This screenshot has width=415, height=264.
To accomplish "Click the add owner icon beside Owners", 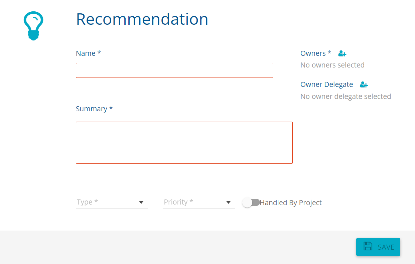I will point(342,53).
